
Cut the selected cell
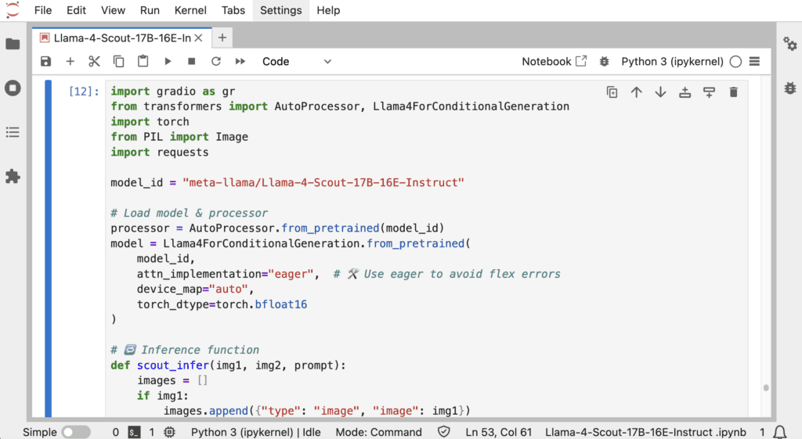[94, 61]
